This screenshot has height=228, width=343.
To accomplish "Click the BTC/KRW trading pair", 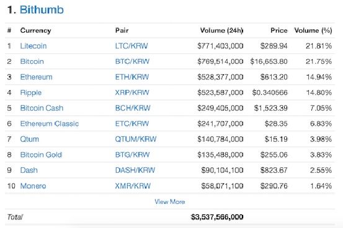I will (132, 61).
